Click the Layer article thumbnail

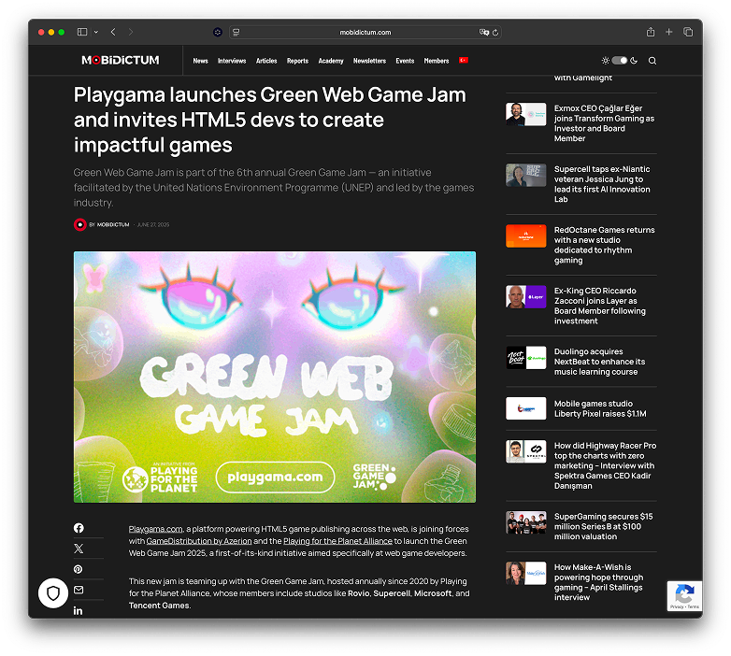526,297
